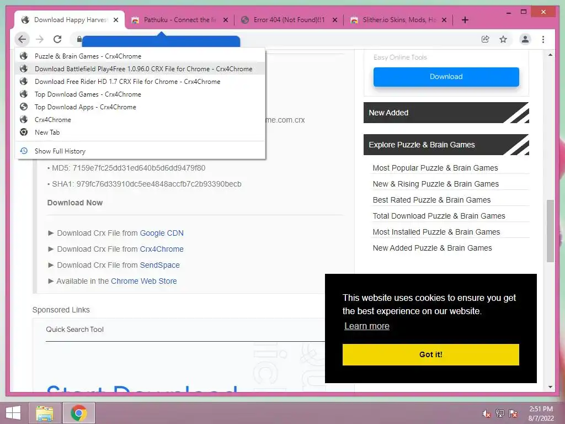Select New Tab history entry

(140, 132)
